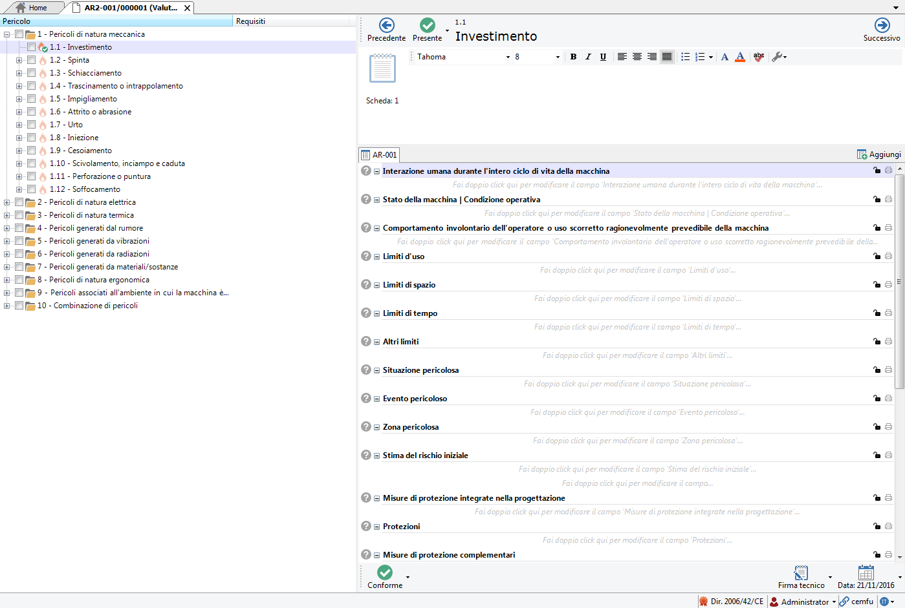This screenshot has height=608, width=905.
Task: Click the Conforme button
Action: (x=385, y=576)
